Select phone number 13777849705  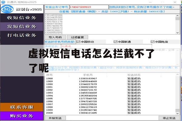tap(88, 99)
